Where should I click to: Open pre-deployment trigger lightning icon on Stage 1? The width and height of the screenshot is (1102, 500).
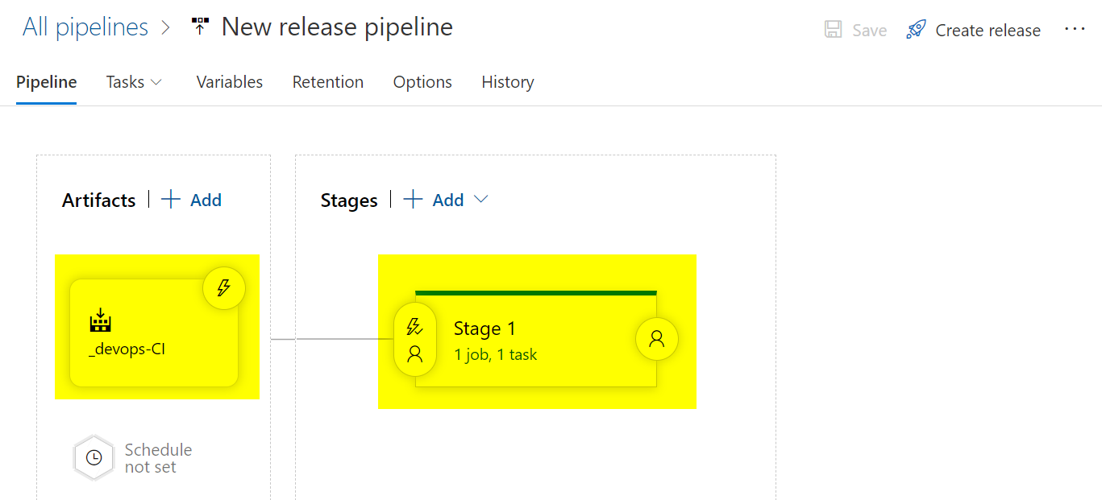415,327
